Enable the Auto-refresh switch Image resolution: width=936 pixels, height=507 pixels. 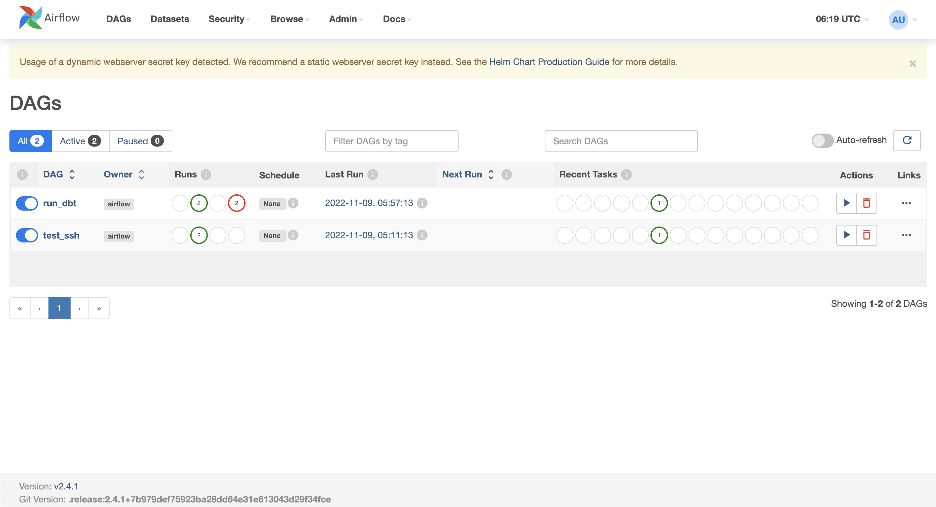pos(822,140)
